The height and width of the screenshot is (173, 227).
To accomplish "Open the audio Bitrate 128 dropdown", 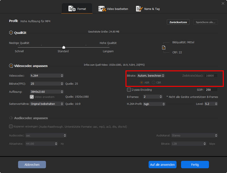I will point(189,144).
